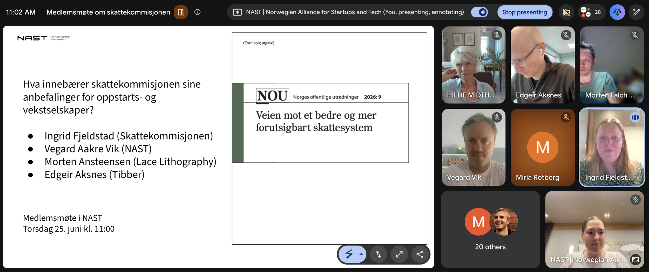Image resolution: width=649 pixels, height=272 pixels.
Task: Click the muted mic icon on Vegard Vik's tile
Action: 497,117
